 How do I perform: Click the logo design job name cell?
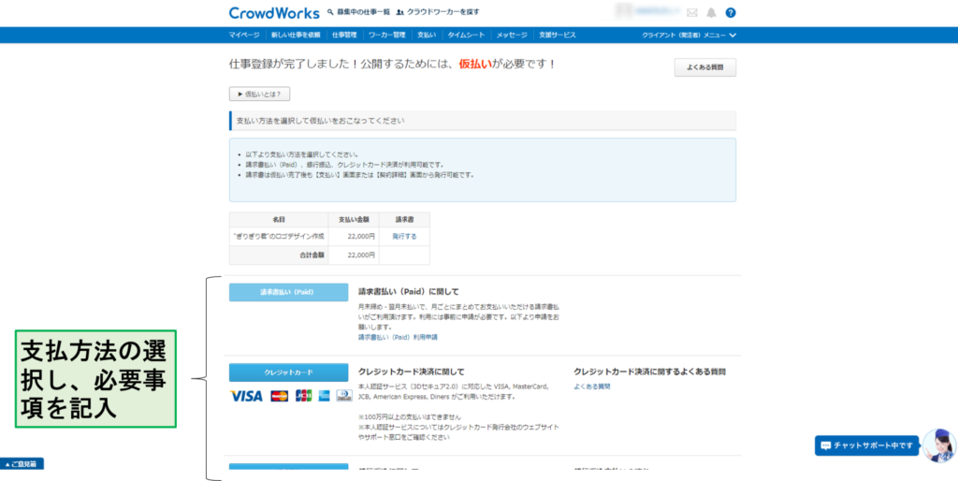tap(279, 236)
